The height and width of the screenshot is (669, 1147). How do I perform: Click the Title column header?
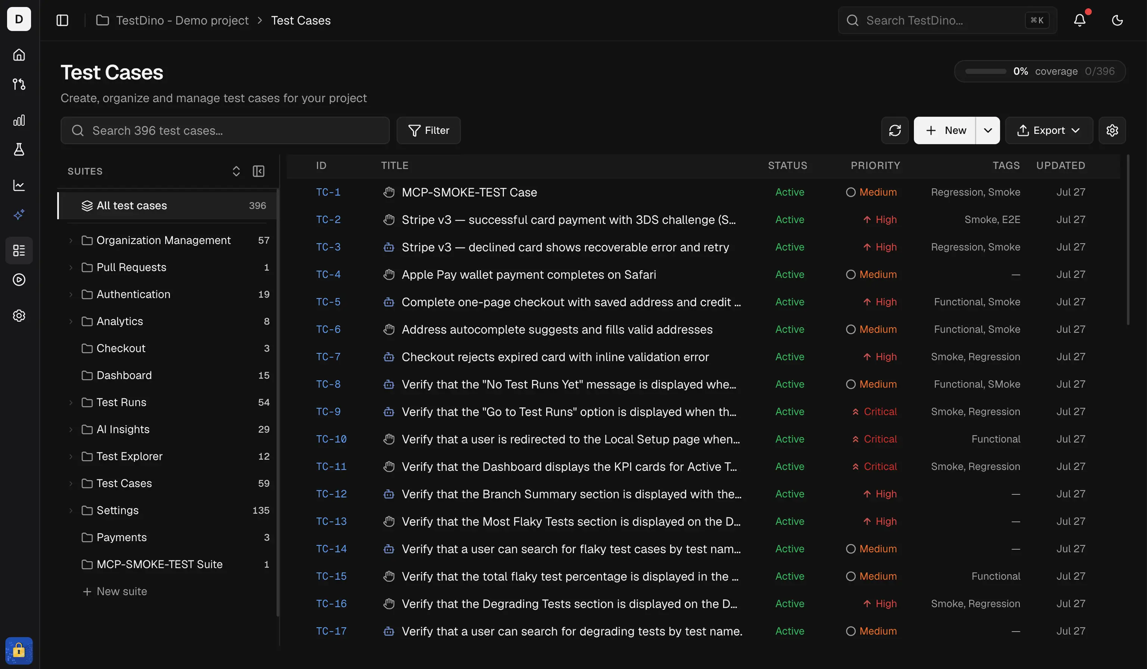[395, 166]
